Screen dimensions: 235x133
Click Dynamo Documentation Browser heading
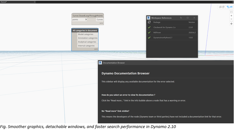(125, 73)
